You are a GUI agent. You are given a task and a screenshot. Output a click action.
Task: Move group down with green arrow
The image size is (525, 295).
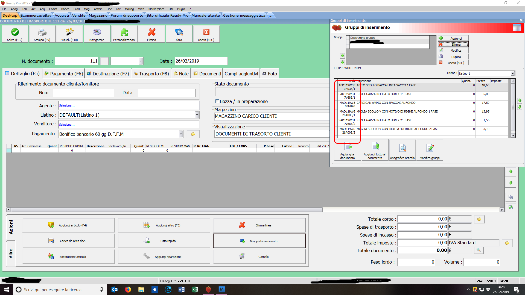342,62
